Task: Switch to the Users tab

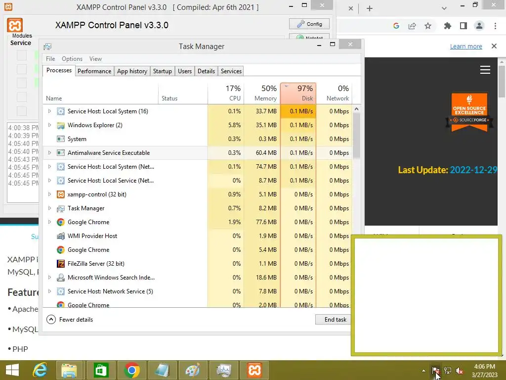Action: click(x=185, y=71)
